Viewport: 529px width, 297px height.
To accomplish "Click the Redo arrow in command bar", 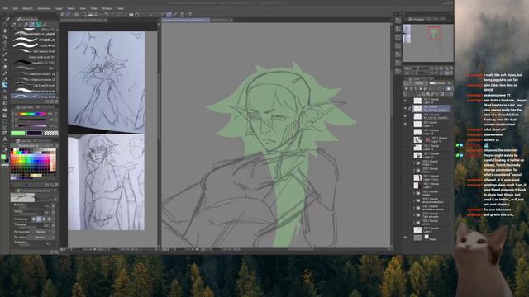I will coord(112,15).
